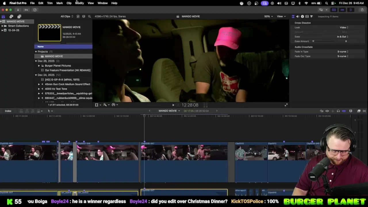Toggle the Inspector panel visibility

tap(350, 10)
